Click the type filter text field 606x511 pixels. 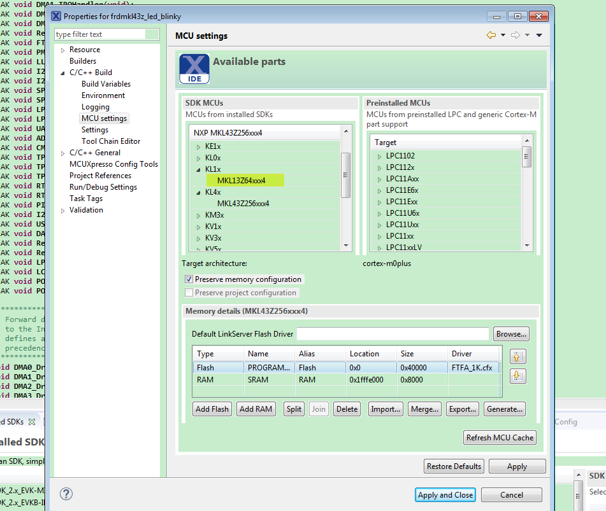click(x=106, y=34)
